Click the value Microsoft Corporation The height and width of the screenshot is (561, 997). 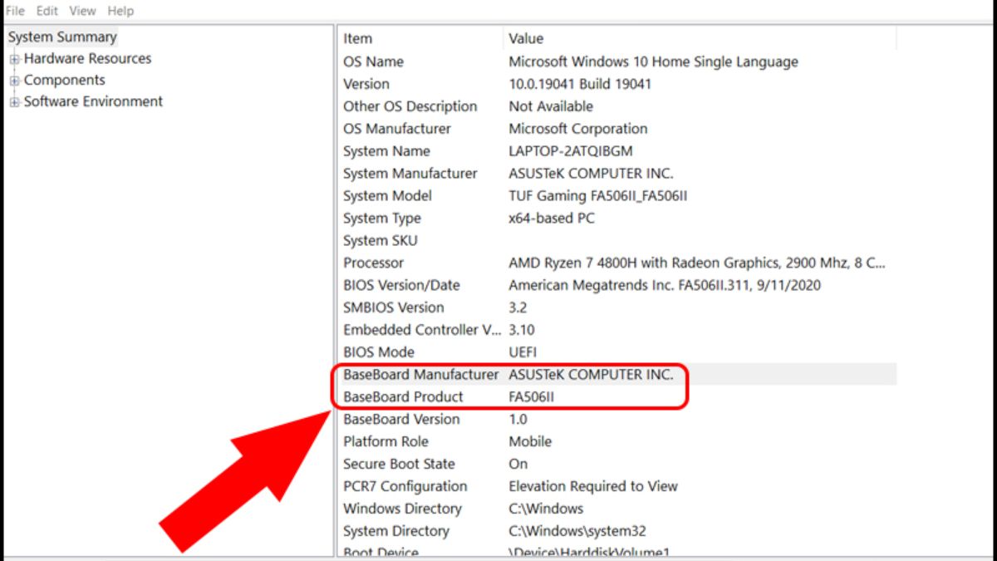point(577,129)
